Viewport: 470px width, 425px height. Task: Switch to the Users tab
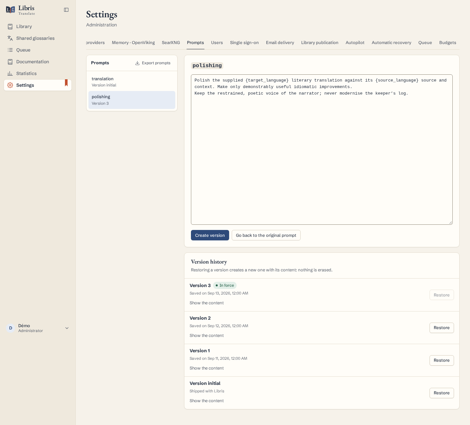(217, 43)
